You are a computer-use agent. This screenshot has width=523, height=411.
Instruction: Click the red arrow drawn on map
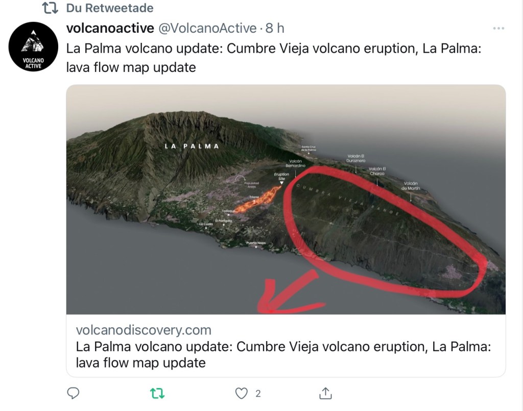tap(289, 294)
